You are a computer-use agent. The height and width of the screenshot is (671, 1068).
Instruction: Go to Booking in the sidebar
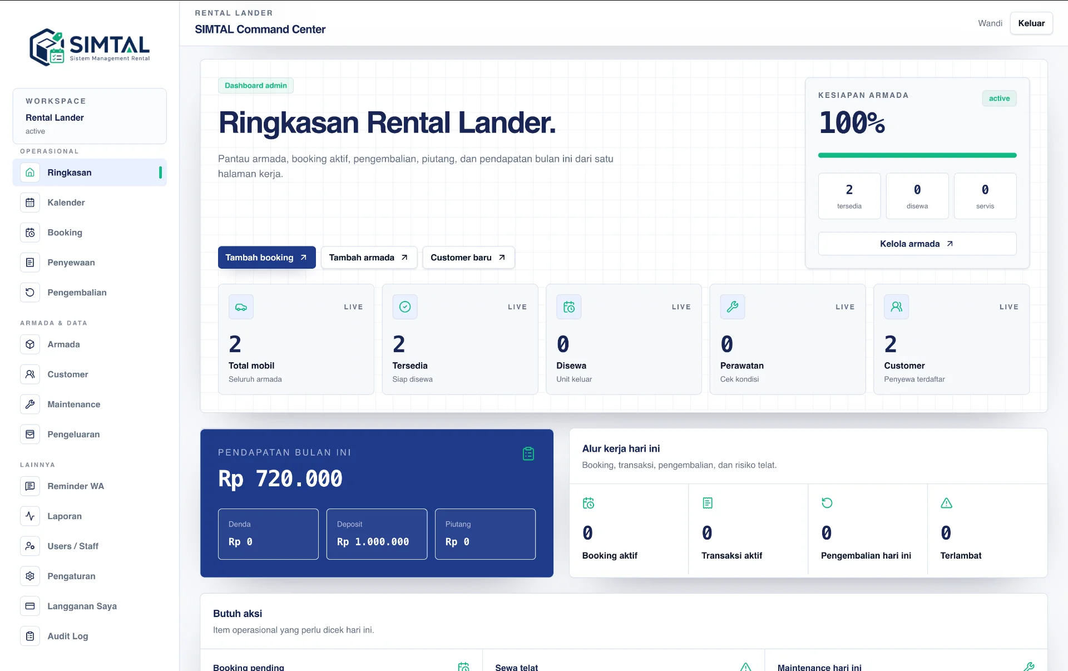tap(90, 233)
